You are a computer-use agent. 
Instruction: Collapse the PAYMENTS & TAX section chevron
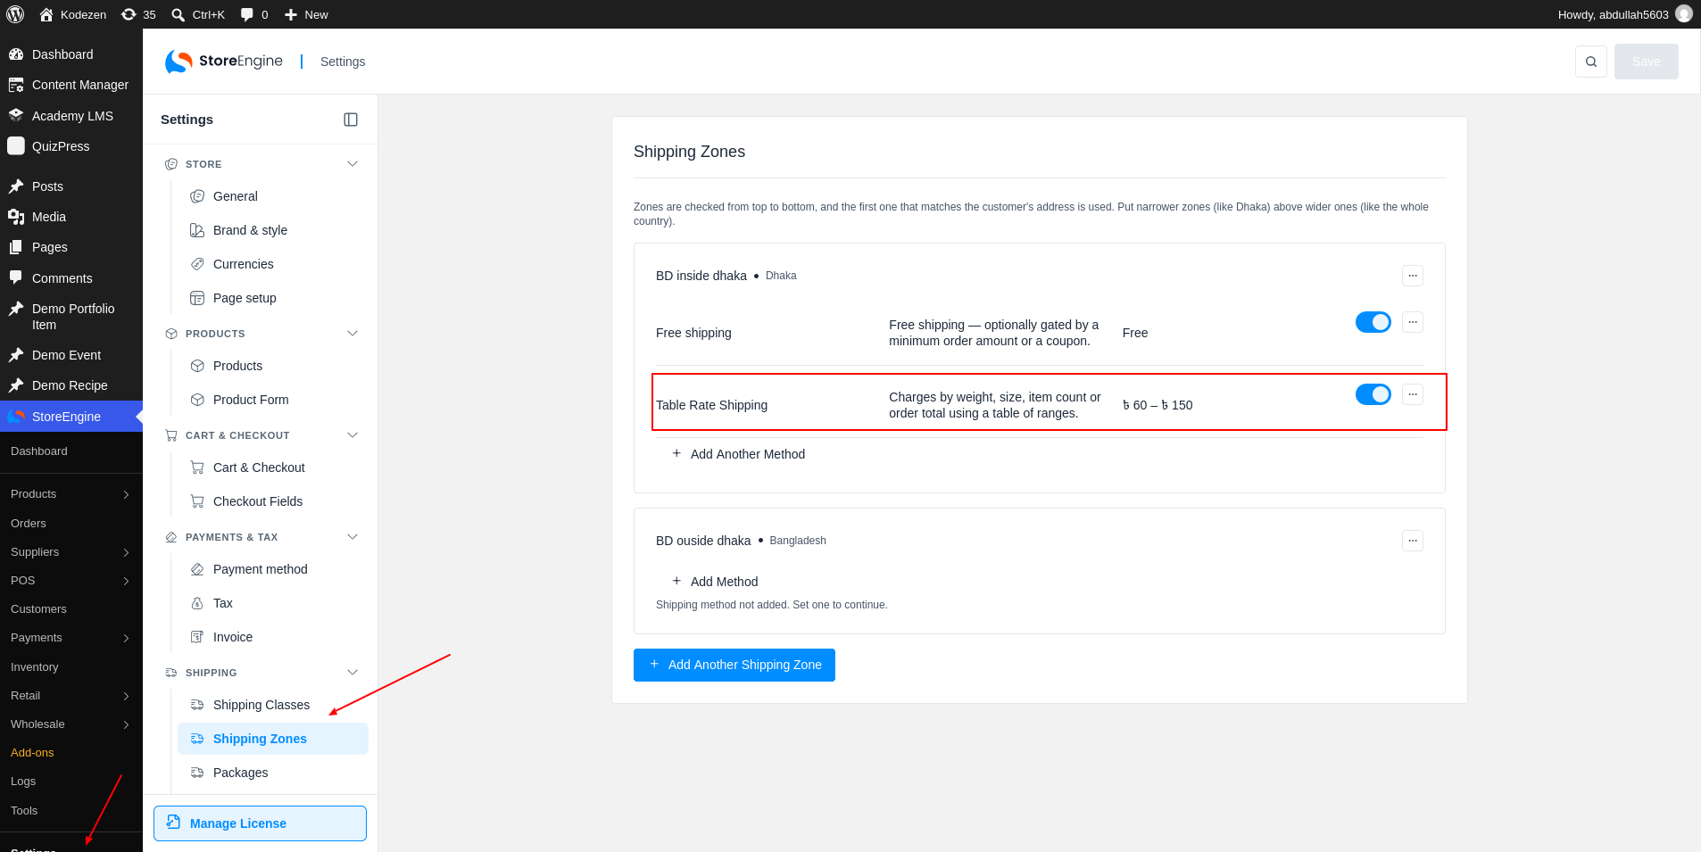pos(353,537)
